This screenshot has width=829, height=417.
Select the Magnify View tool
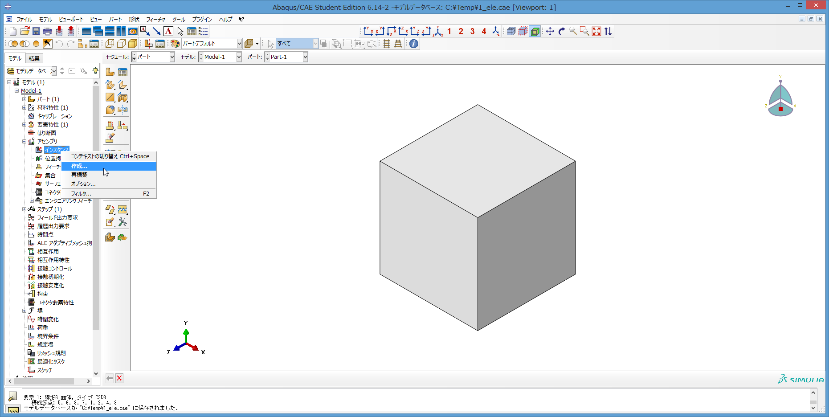click(x=573, y=31)
